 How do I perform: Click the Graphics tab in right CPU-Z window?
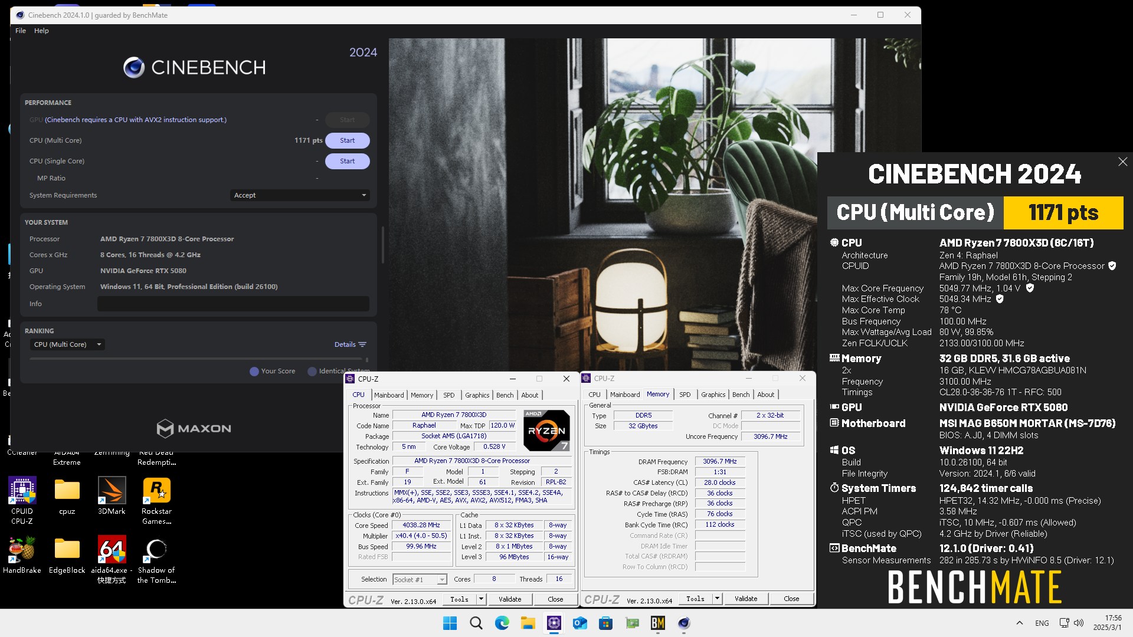point(713,395)
